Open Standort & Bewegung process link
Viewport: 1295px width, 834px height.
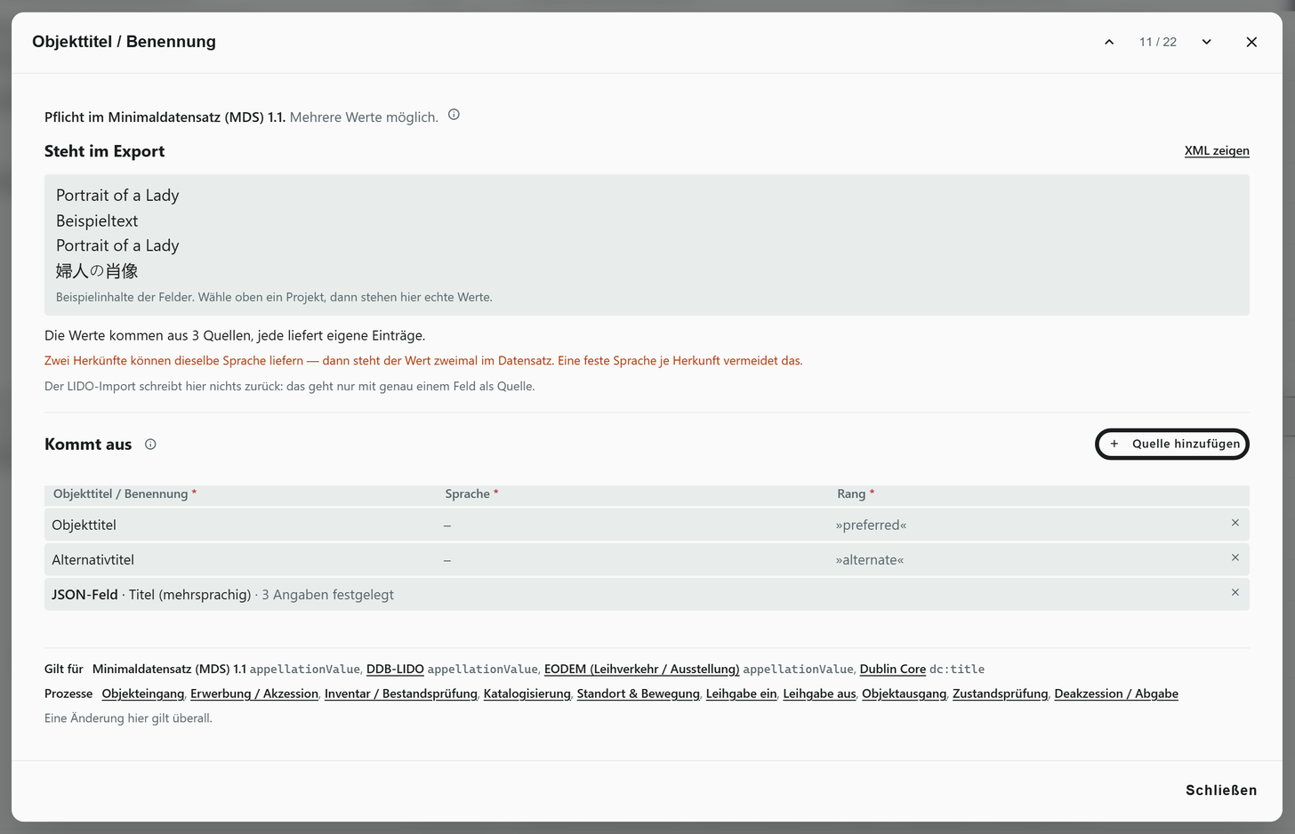click(639, 694)
